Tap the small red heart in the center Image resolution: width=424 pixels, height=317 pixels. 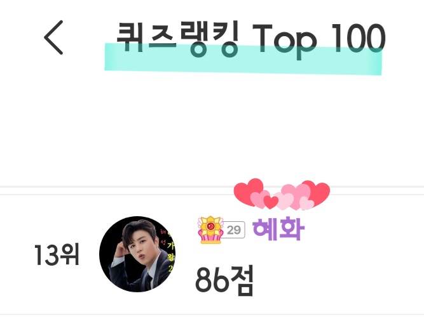point(271,202)
